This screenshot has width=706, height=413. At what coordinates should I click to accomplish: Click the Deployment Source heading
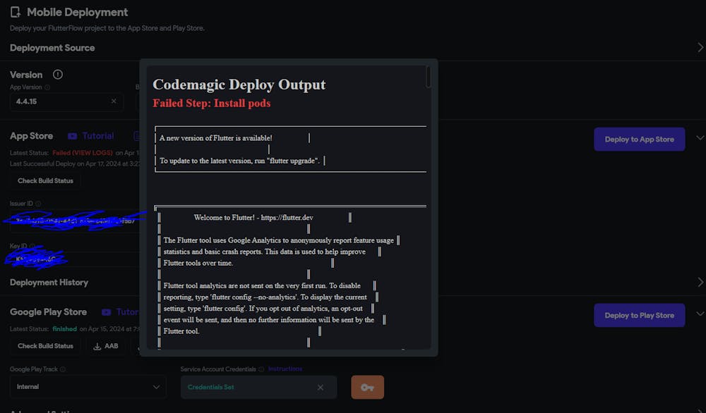pyautogui.click(x=52, y=48)
